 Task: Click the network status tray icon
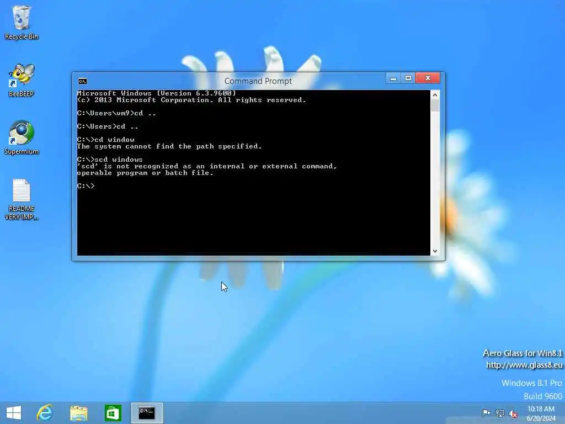(x=500, y=413)
